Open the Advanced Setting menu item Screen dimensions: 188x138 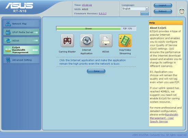tap(21, 60)
